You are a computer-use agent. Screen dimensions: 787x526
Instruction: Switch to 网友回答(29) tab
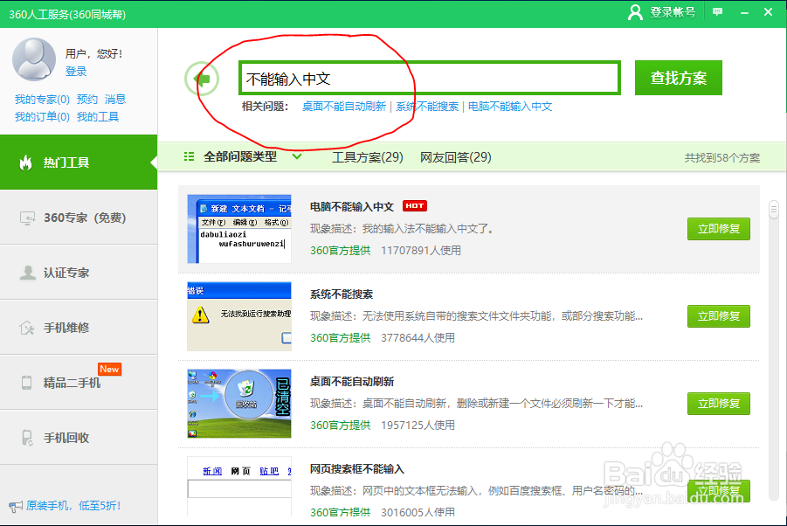tap(455, 157)
